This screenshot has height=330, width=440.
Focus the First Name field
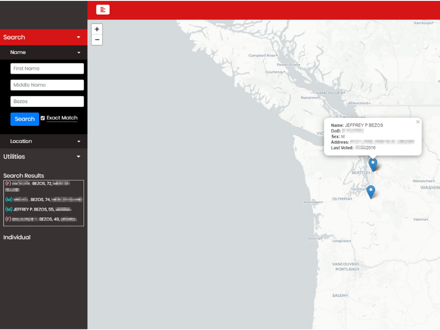(47, 69)
